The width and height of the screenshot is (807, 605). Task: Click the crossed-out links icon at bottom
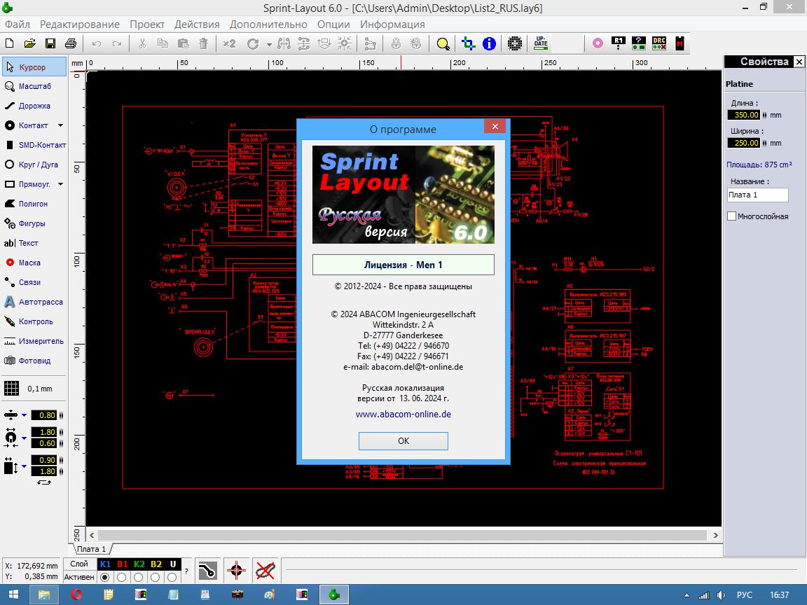[265, 571]
